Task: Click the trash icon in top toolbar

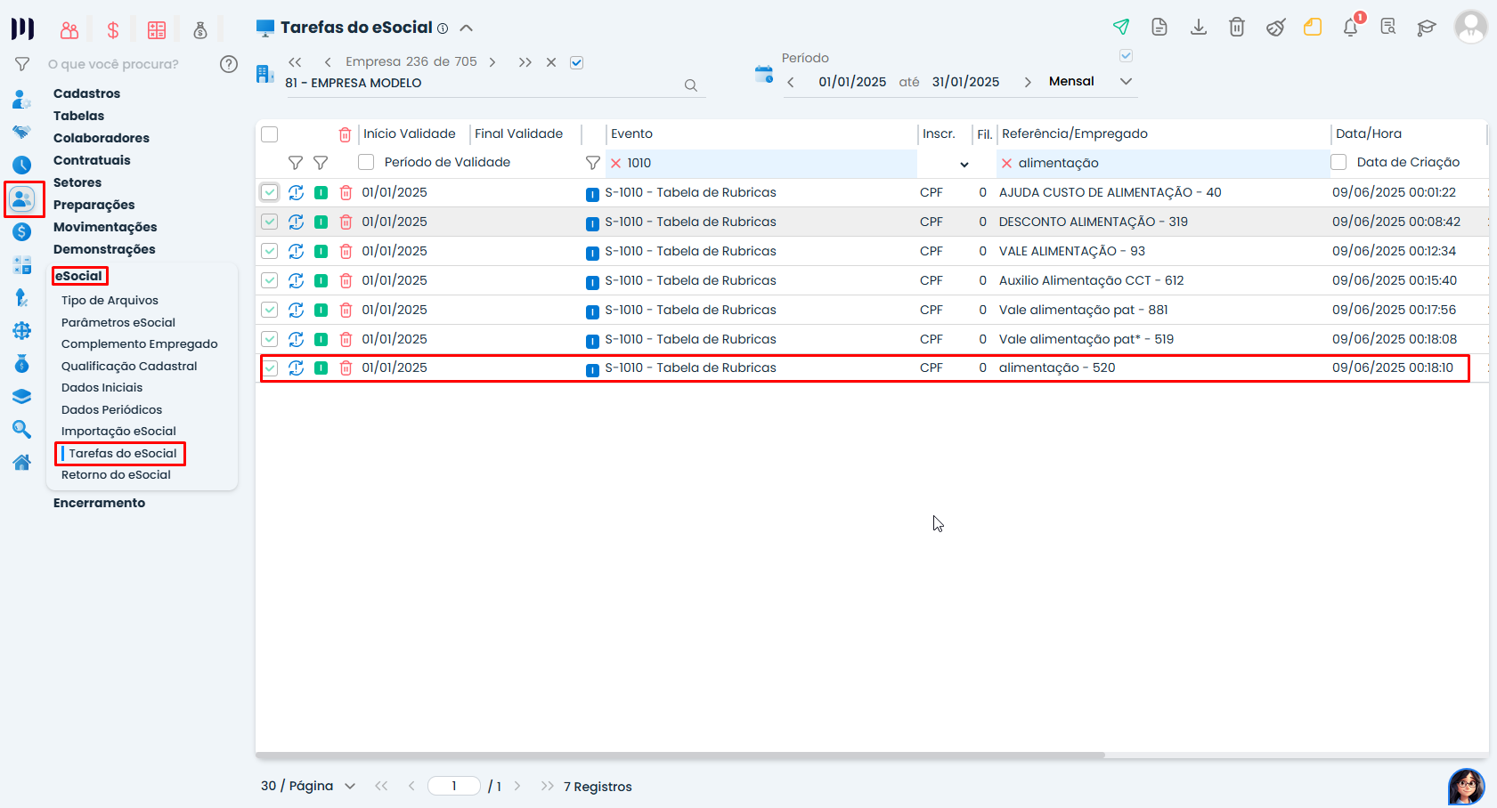Action: [x=1237, y=27]
